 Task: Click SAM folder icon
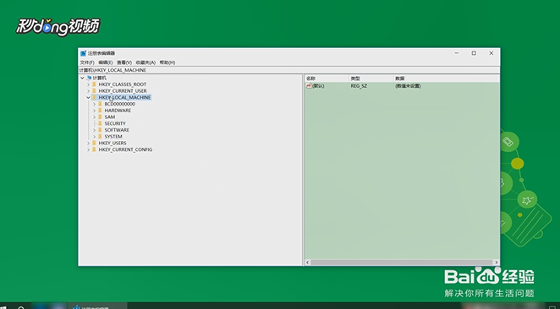click(x=100, y=117)
